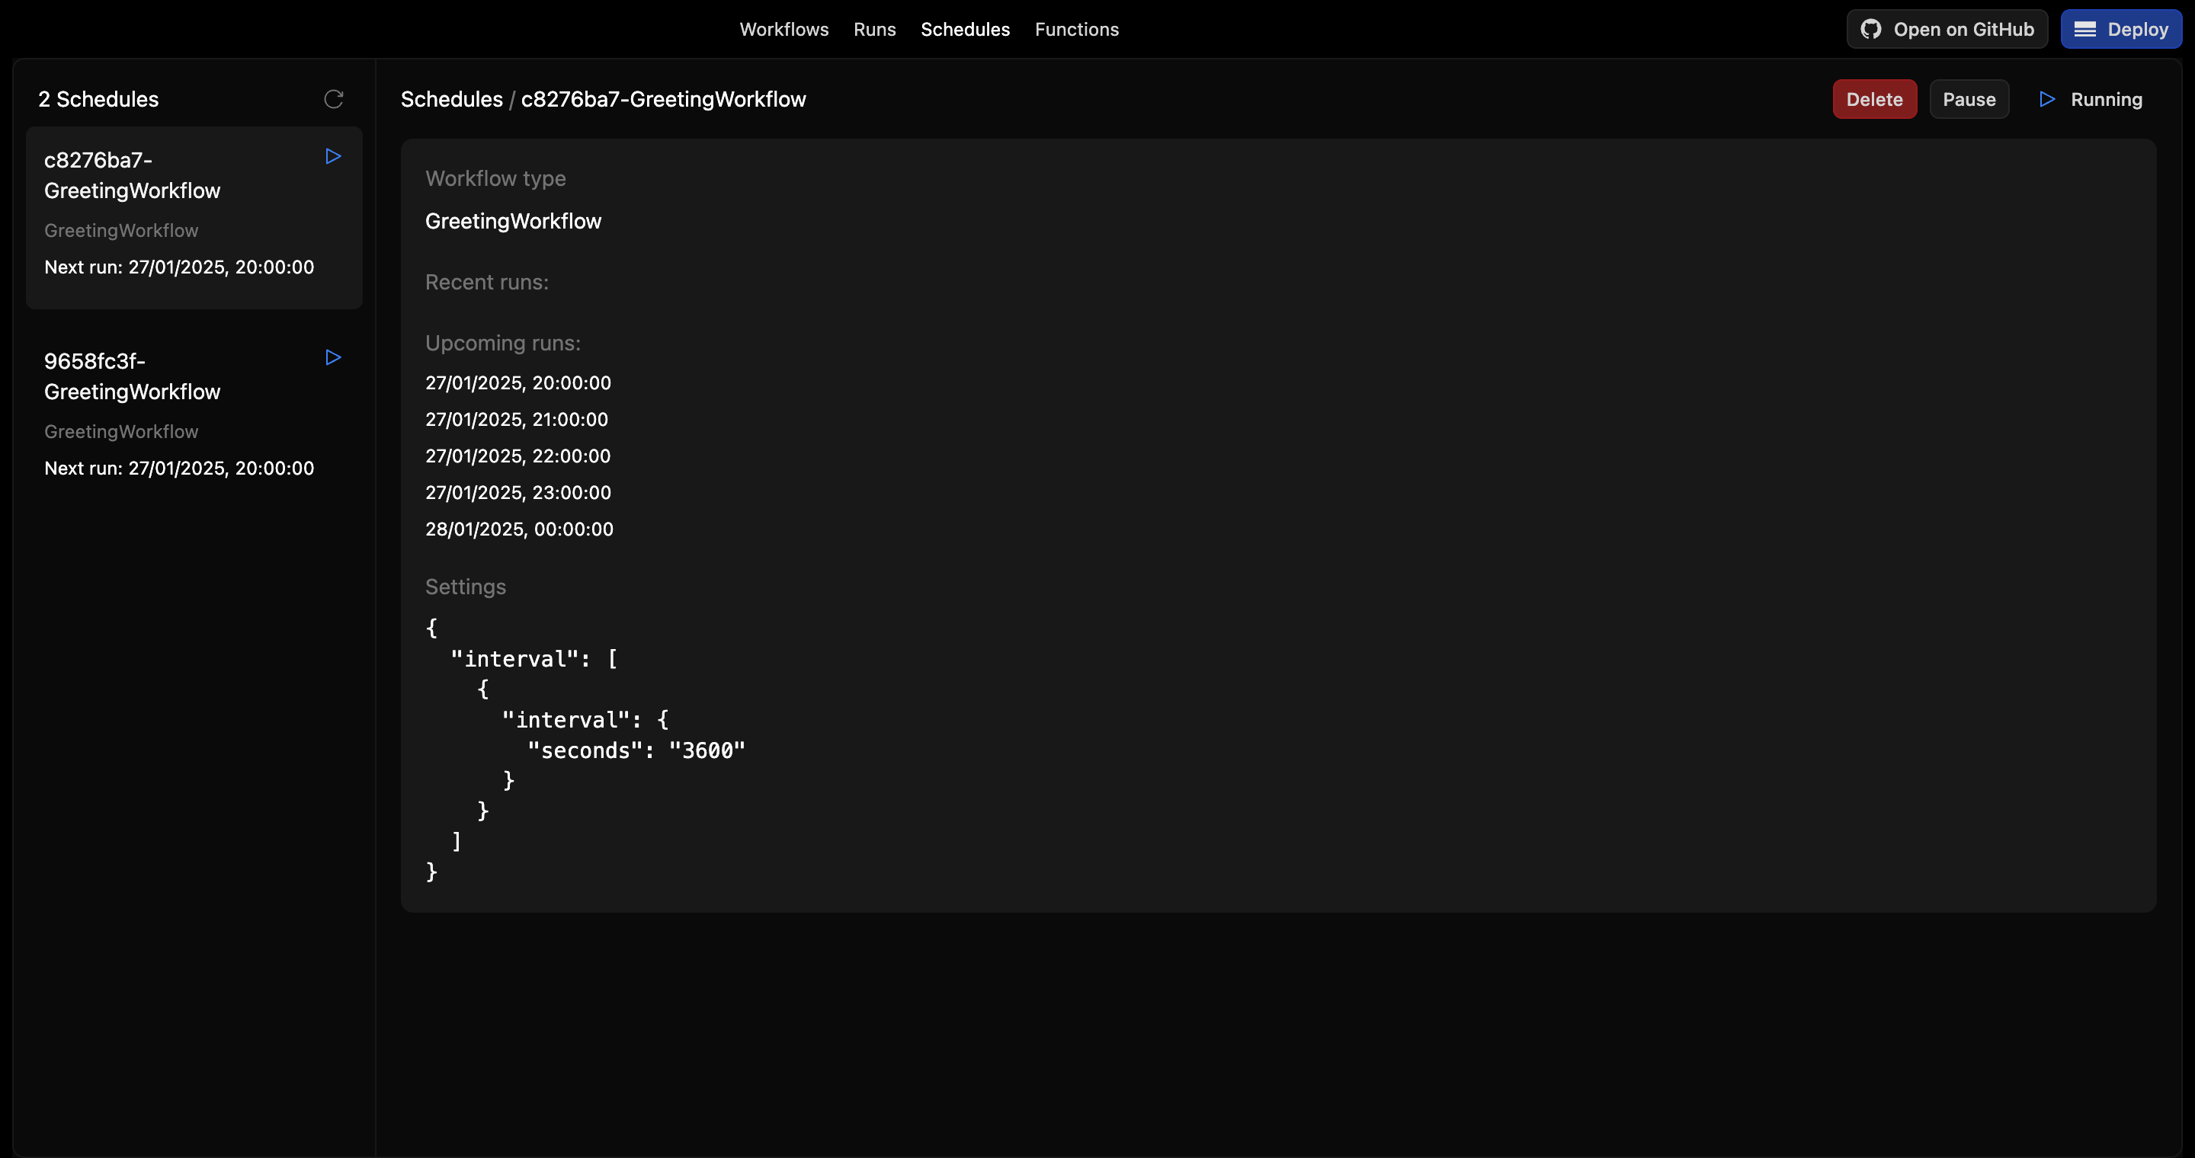Switch to the Runs tab
2195x1158 pixels.
pyautogui.click(x=874, y=30)
